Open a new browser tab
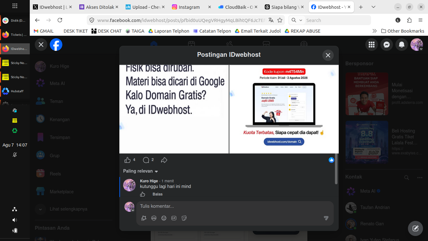Screen dimensions: 428x241 [361, 7]
